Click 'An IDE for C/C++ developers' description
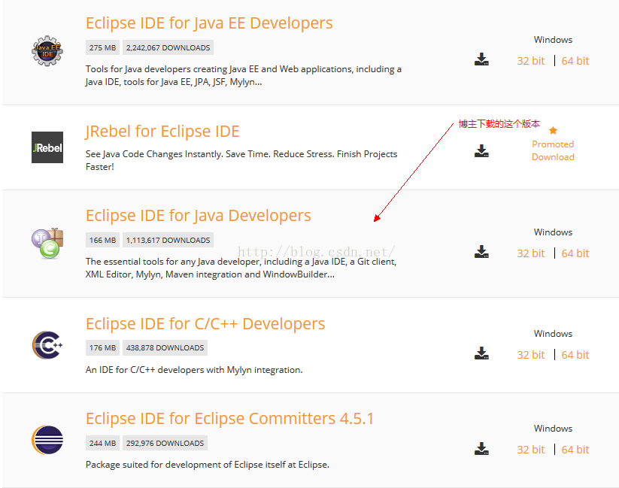619x488 pixels. (x=194, y=370)
